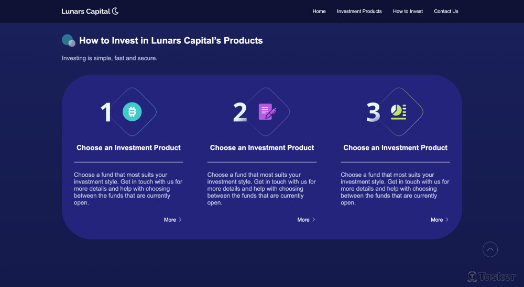Click the large number 2 step marker
The image size is (524, 287).
click(x=240, y=112)
